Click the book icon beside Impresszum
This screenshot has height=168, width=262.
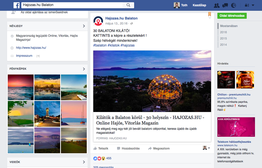pos(12,56)
